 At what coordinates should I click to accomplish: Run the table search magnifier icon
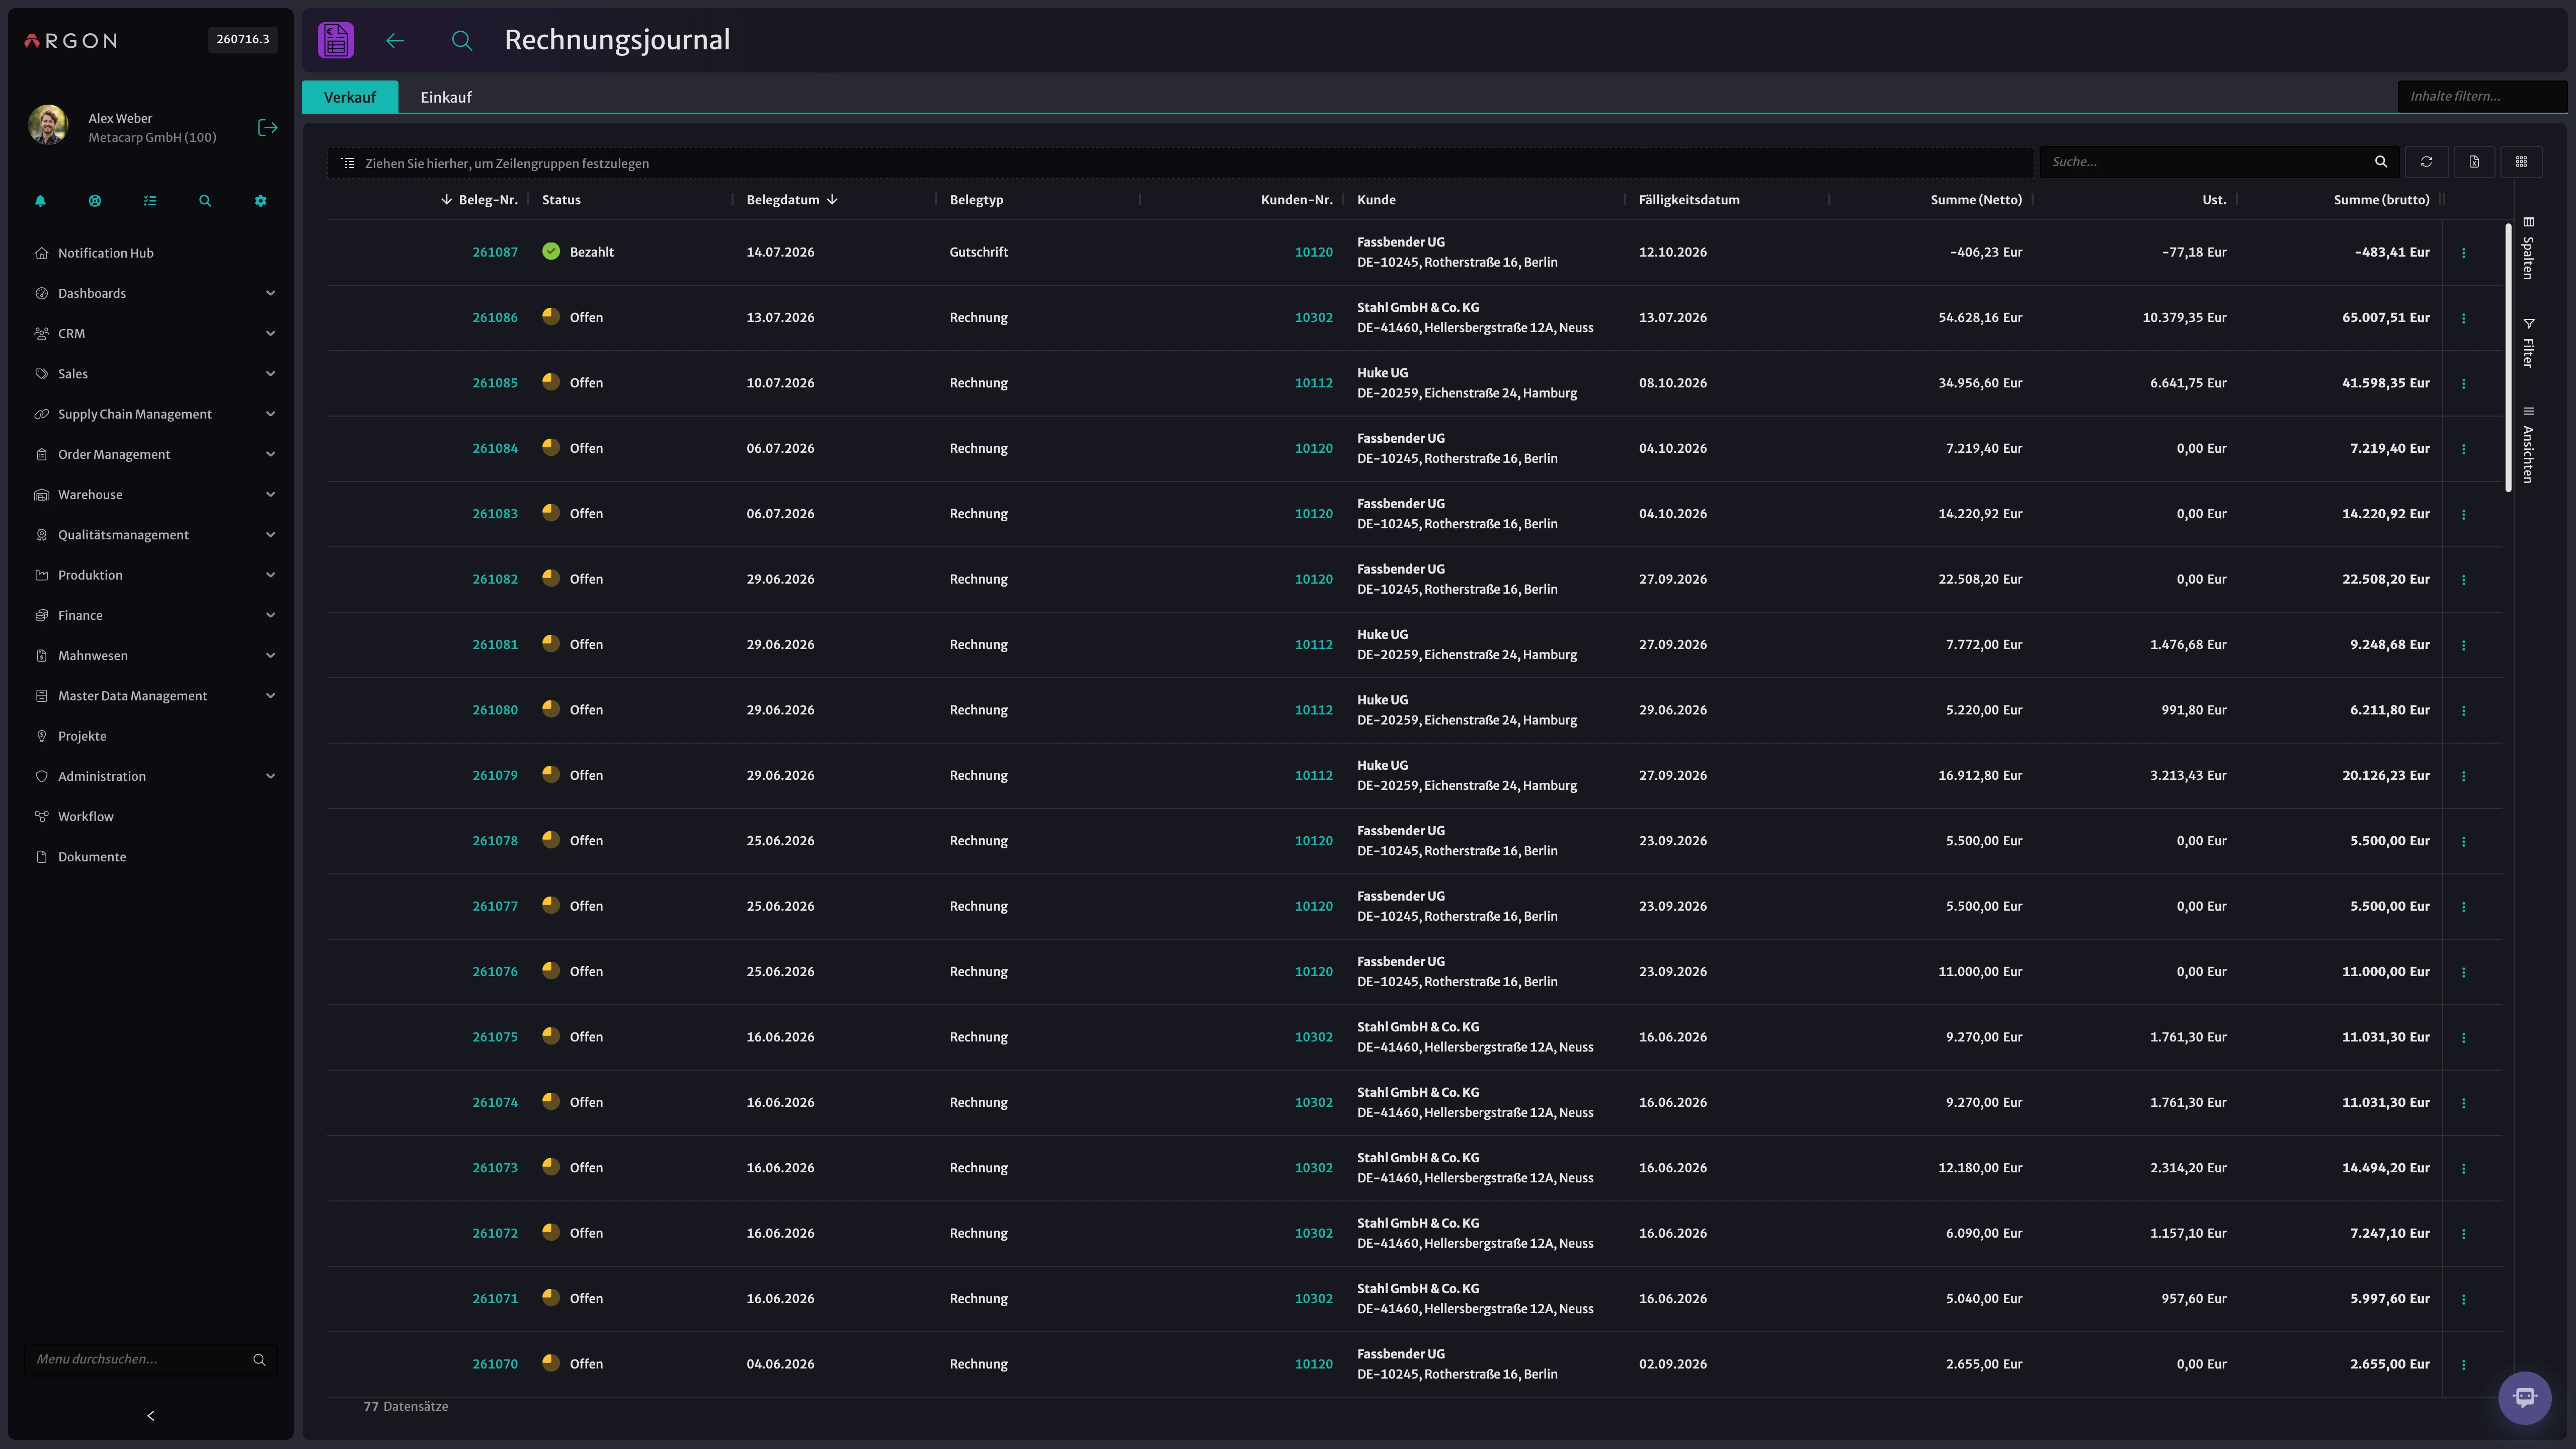pyautogui.click(x=2381, y=162)
